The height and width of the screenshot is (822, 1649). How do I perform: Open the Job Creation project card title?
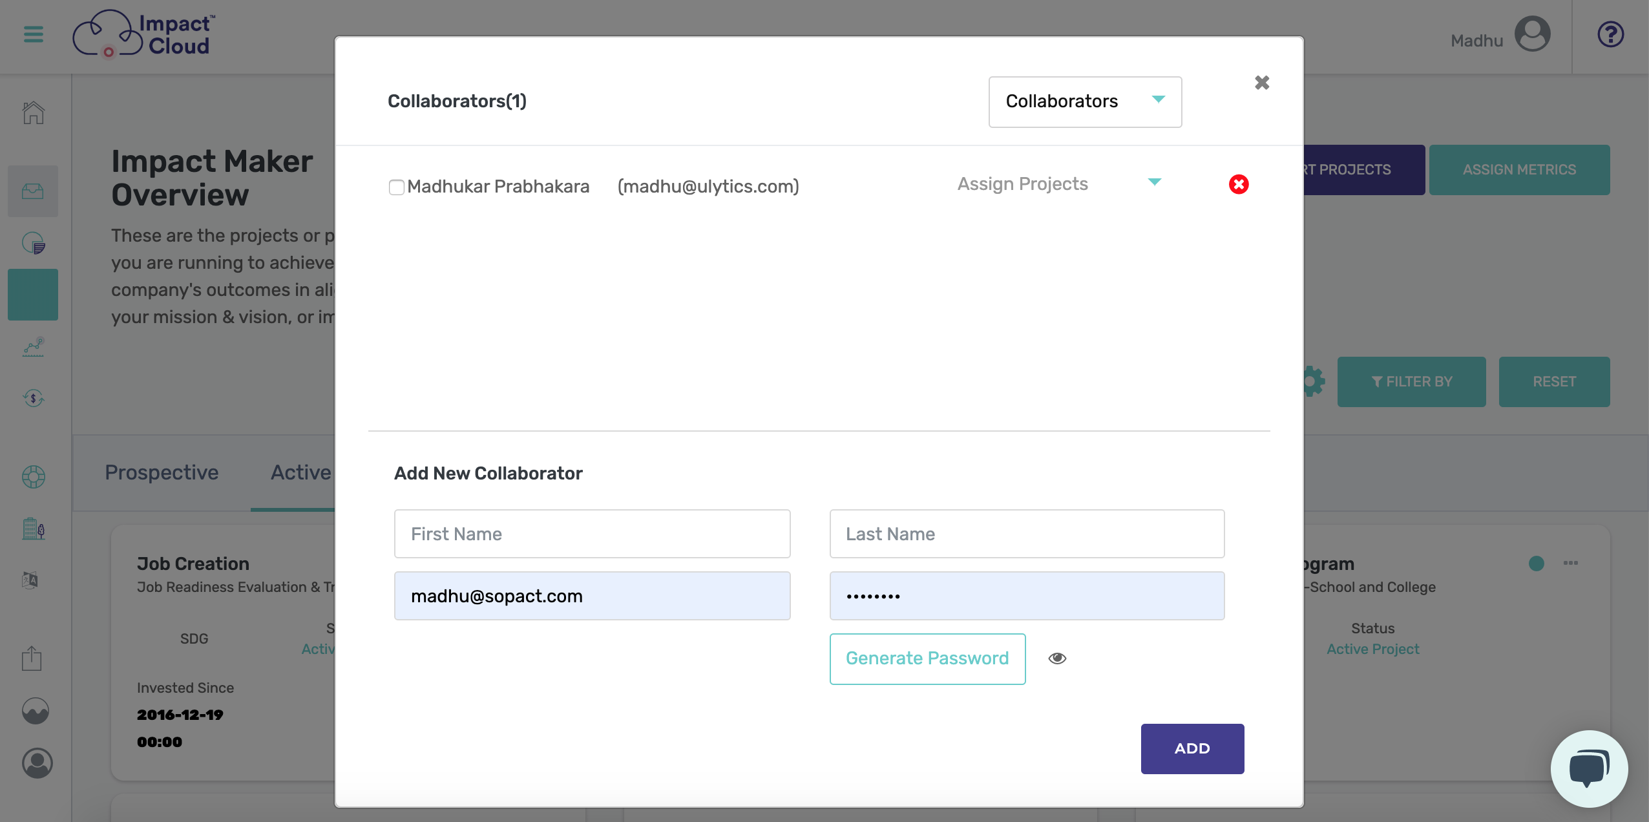pos(193,564)
